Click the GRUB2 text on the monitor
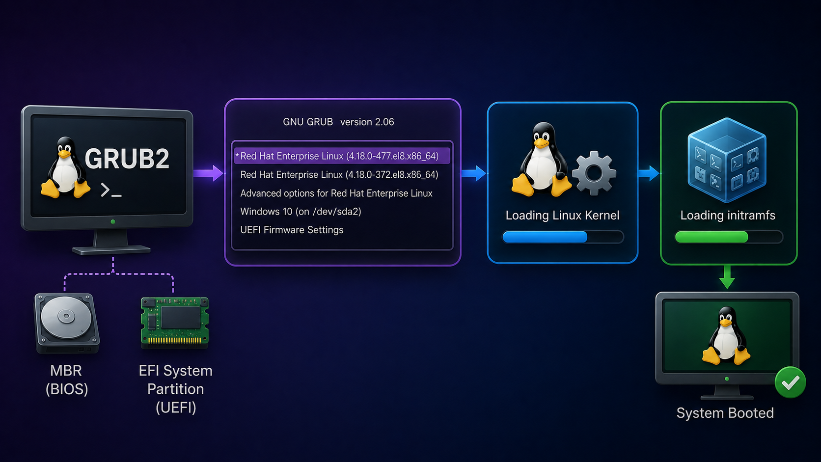 pyautogui.click(x=127, y=159)
